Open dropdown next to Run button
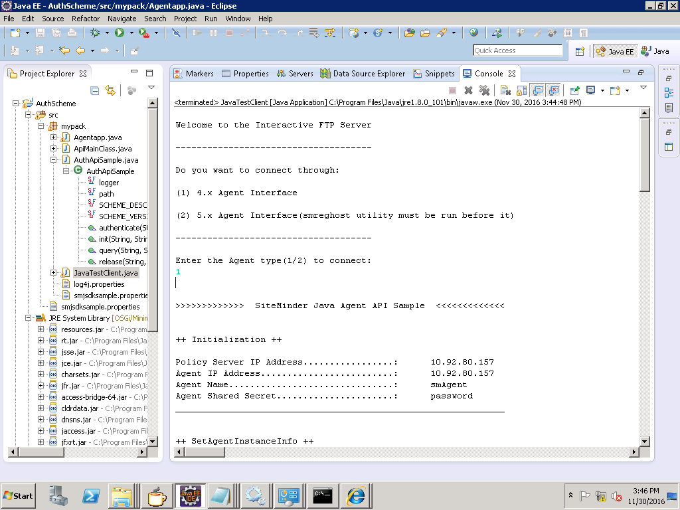 pos(131,33)
